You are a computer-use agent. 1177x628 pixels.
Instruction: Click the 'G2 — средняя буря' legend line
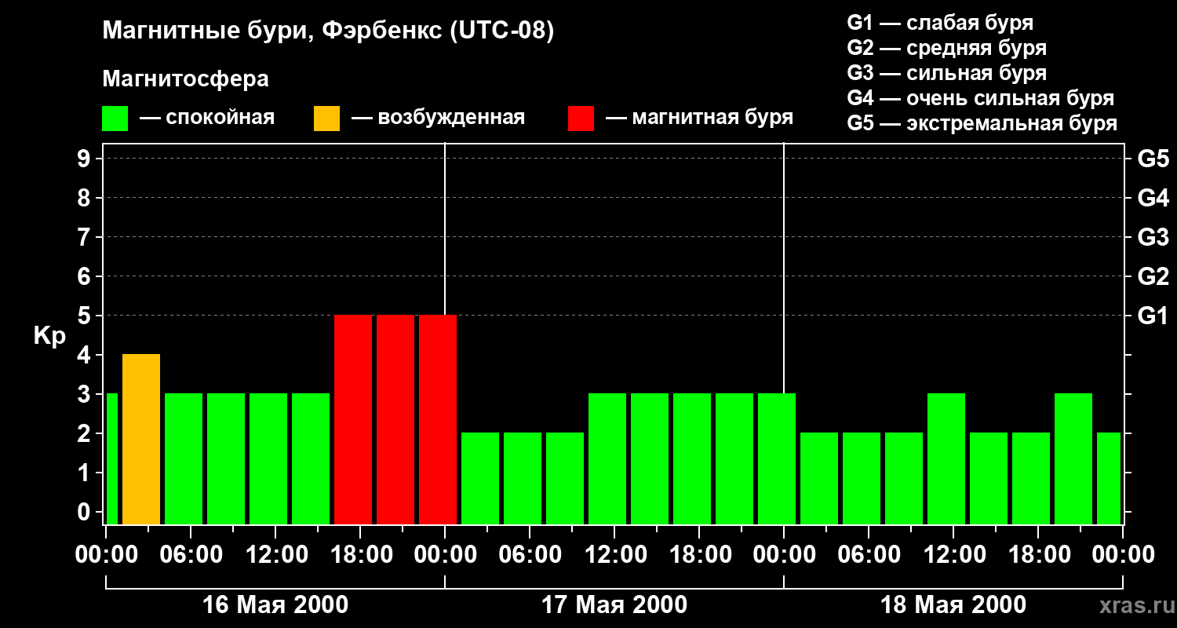[947, 48]
